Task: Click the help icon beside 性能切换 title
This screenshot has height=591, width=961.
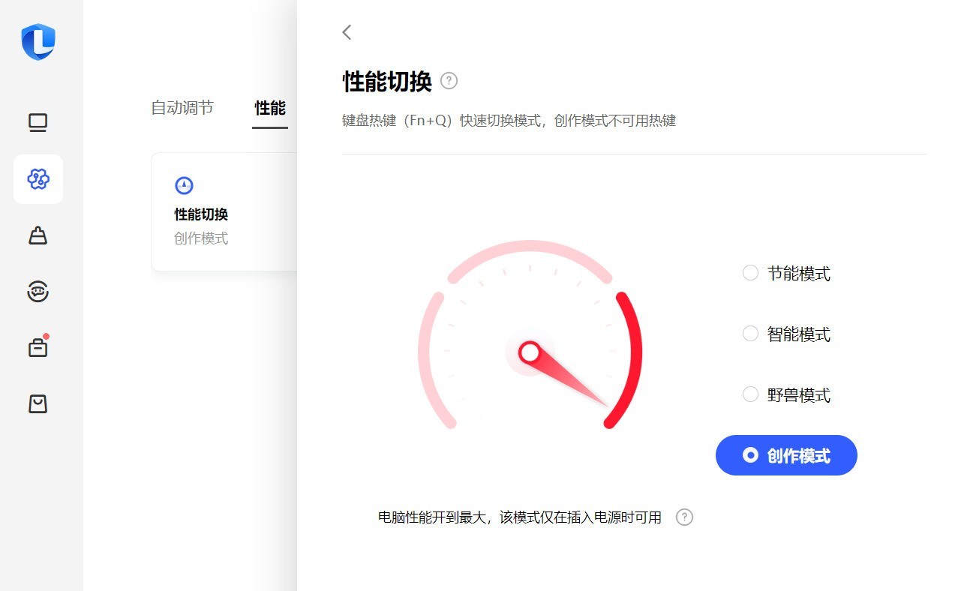Action: pyautogui.click(x=449, y=81)
